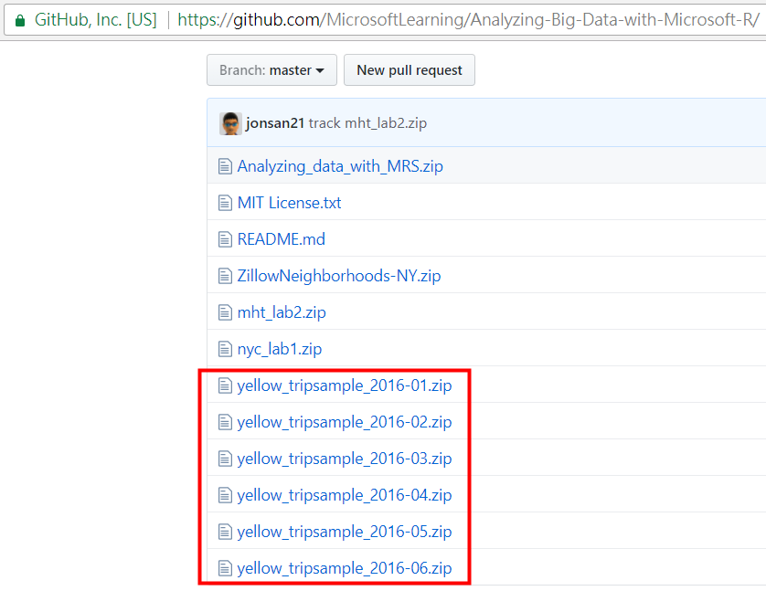Click file icon beside yellow_tripsample_2016-02.zip
This screenshot has height=591, width=766.
225,422
